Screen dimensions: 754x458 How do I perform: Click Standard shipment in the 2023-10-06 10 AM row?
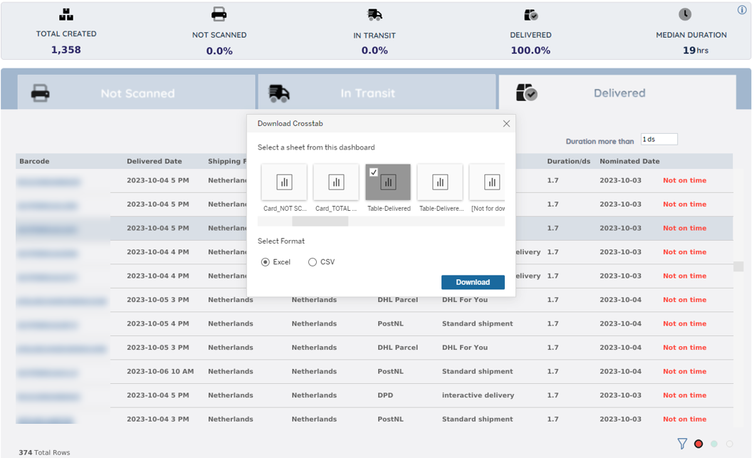pyautogui.click(x=478, y=371)
